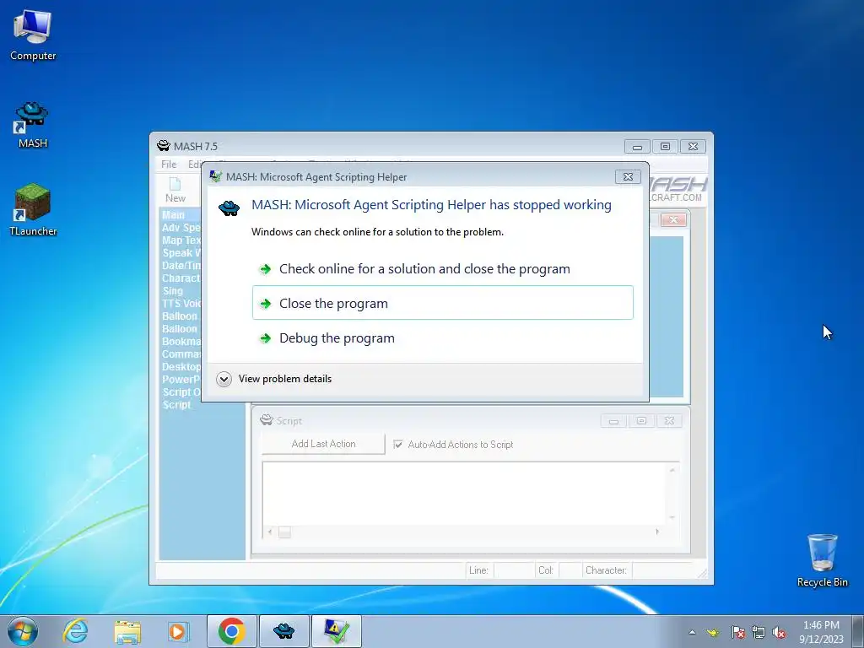Click the Script panel title icon
The height and width of the screenshot is (648, 864).
point(266,420)
